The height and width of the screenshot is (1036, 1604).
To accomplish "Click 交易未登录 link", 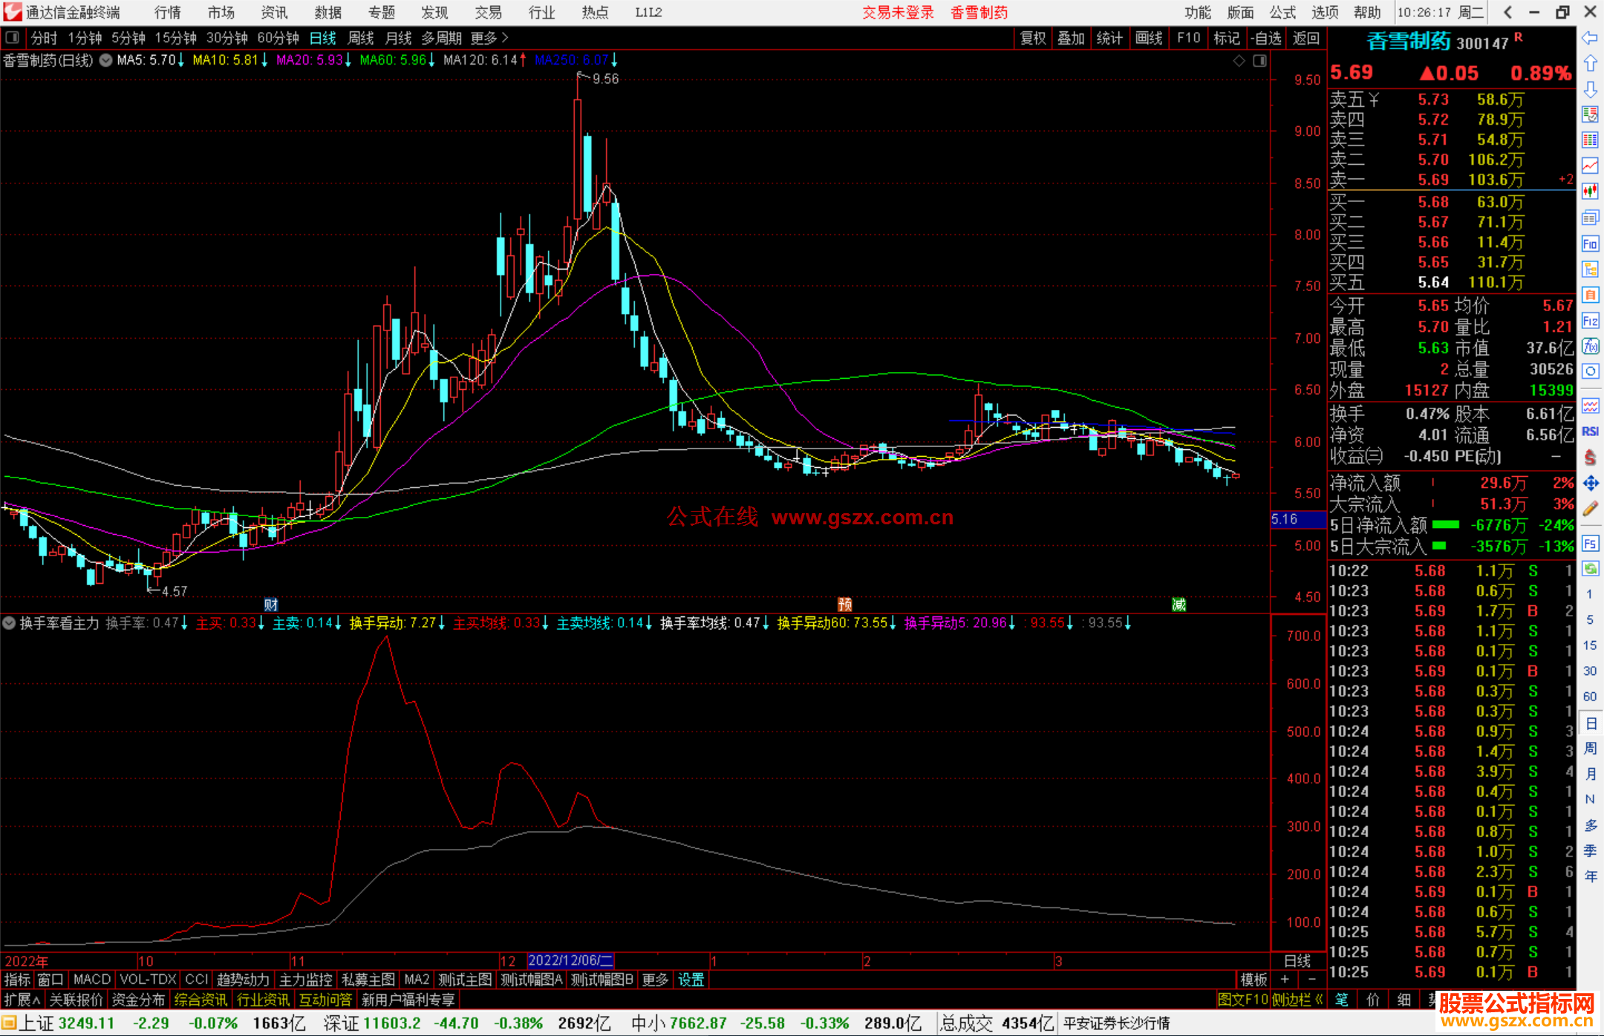I will coord(897,13).
